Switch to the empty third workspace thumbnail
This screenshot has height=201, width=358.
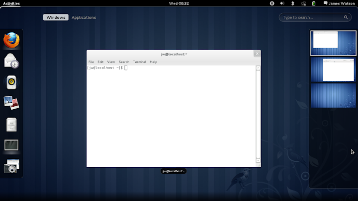(333, 95)
